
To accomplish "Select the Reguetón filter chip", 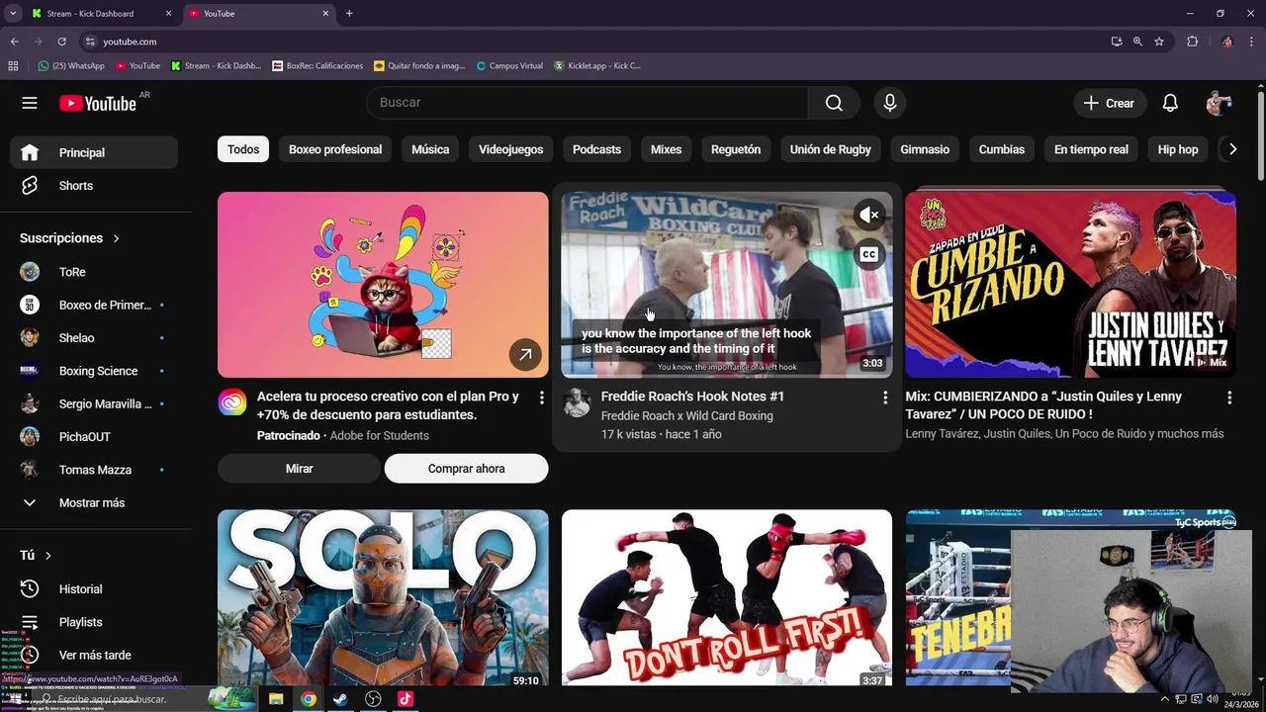I will click(736, 149).
